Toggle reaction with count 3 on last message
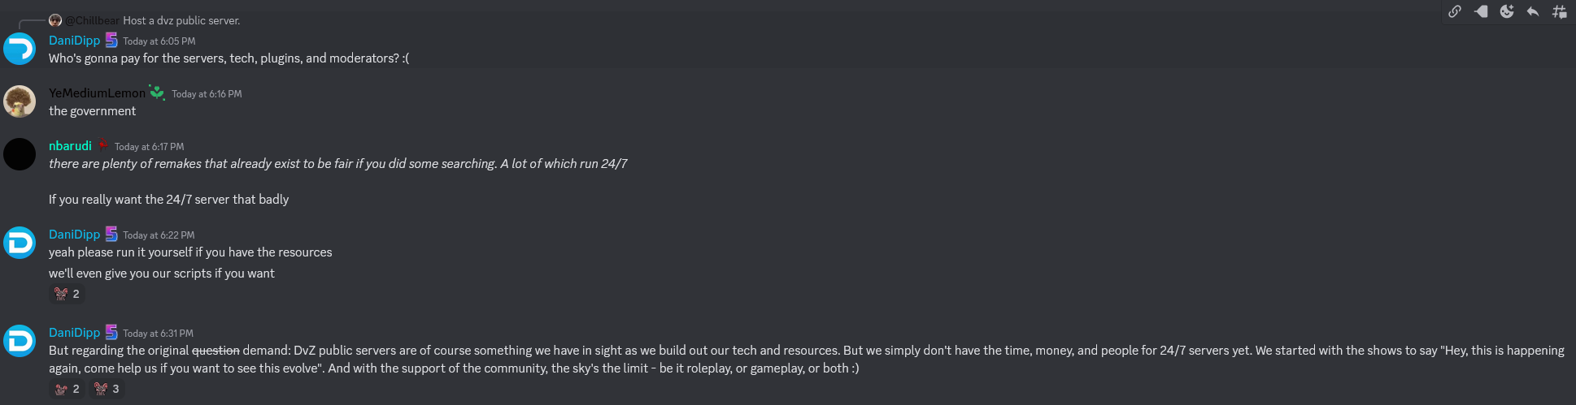The width and height of the screenshot is (1576, 405). [107, 389]
